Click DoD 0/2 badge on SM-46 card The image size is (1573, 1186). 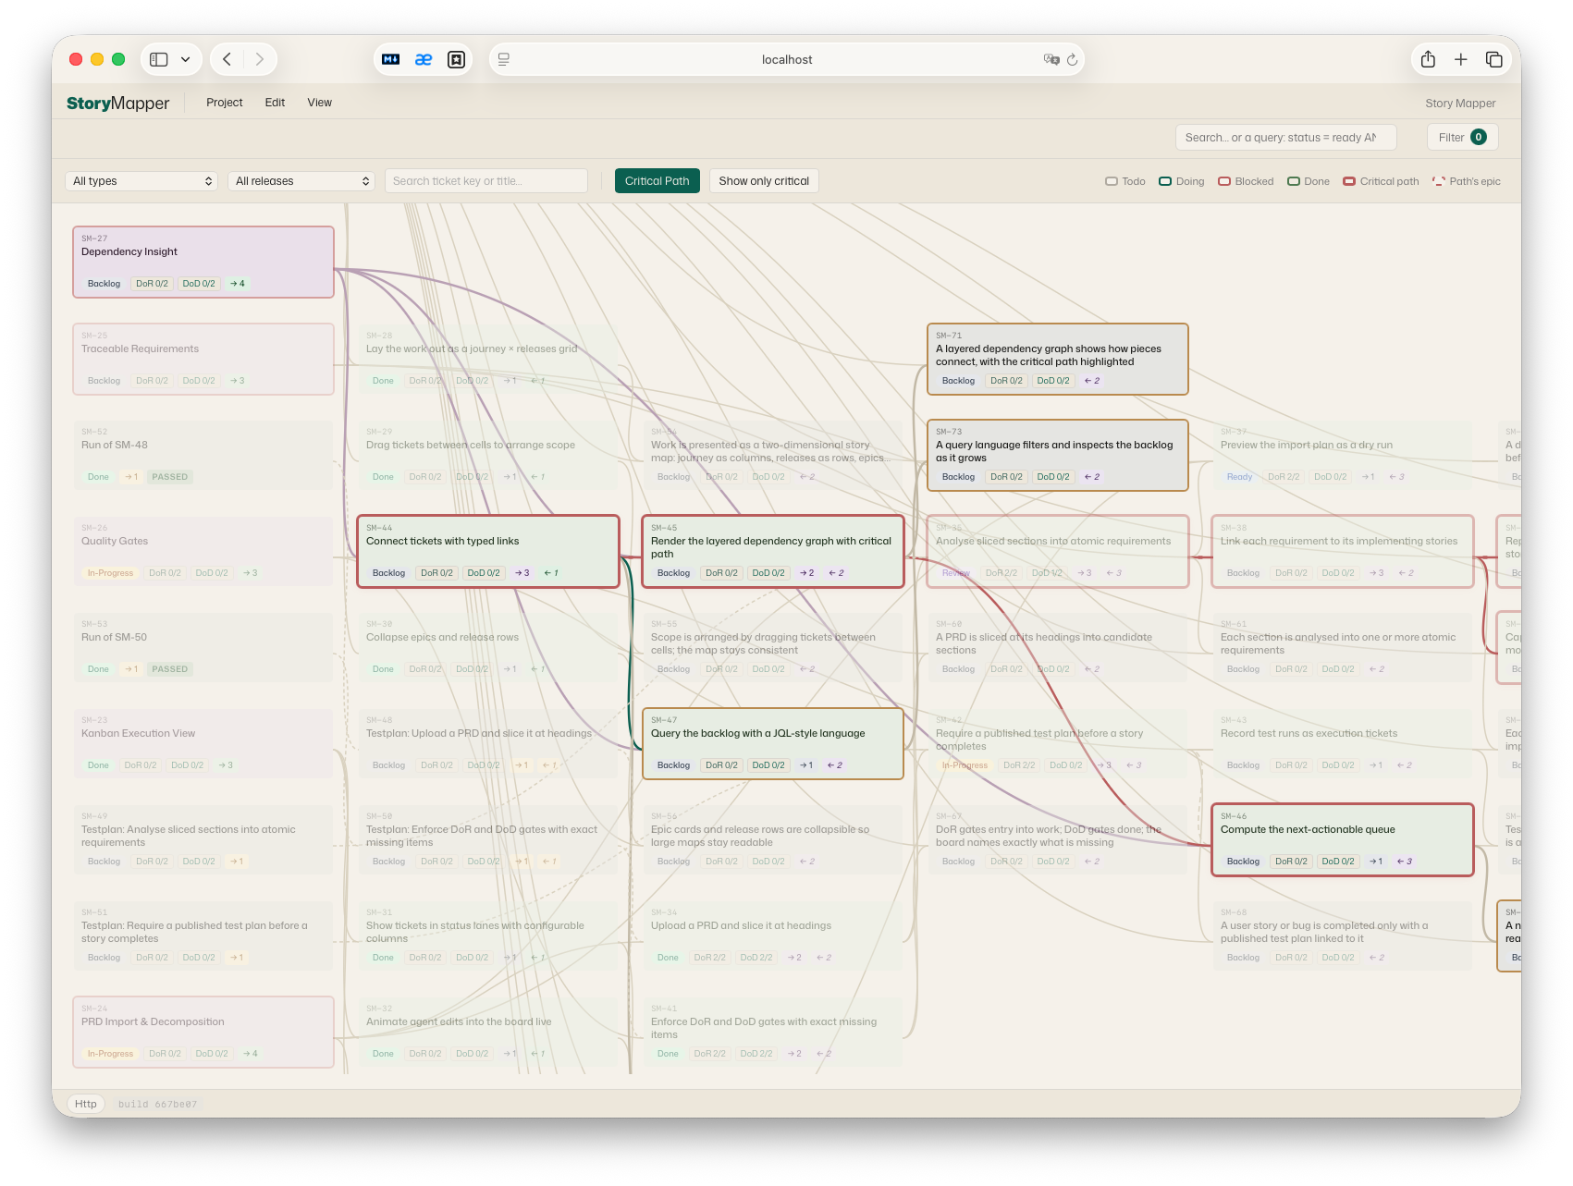point(1338,862)
